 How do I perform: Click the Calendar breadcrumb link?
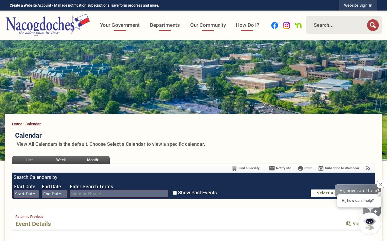point(33,124)
